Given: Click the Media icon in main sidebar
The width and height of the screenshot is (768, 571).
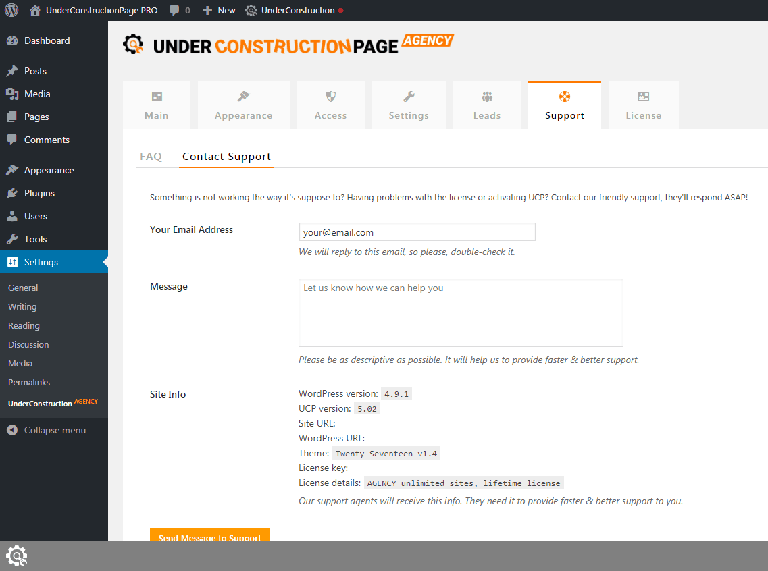Looking at the screenshot, I should 12,94.
